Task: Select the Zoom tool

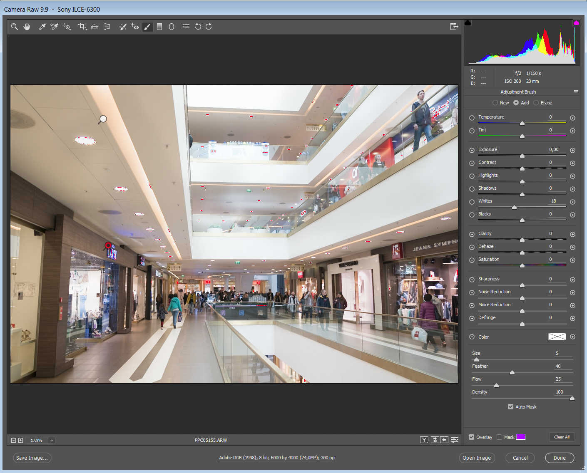Action: [15, 27]
